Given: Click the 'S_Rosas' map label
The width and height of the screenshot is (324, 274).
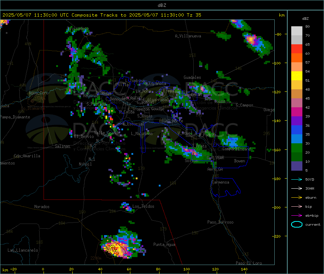Looking at the screenshot, I should tap(145, 116).
